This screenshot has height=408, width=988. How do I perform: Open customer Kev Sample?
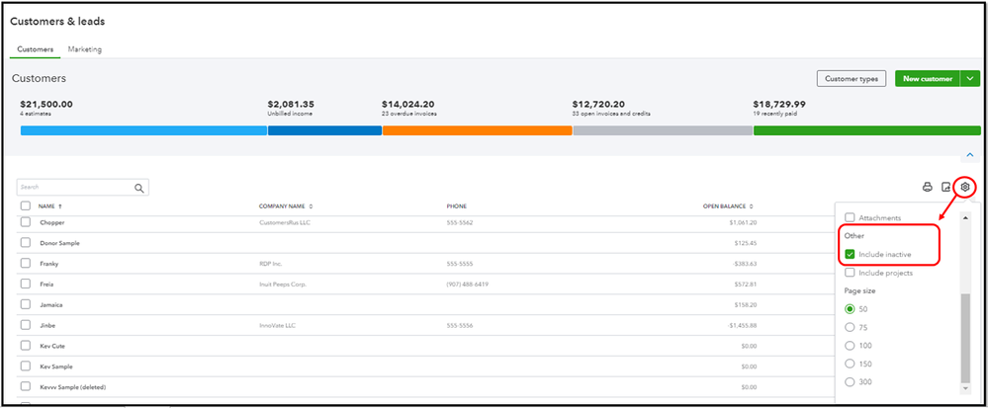pyautogui.click(x=56, y=367)
